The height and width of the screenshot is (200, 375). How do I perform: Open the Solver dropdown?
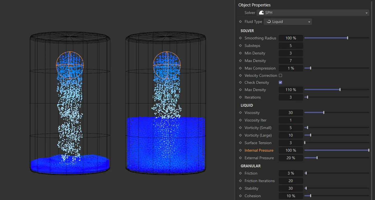pos(366,13)
